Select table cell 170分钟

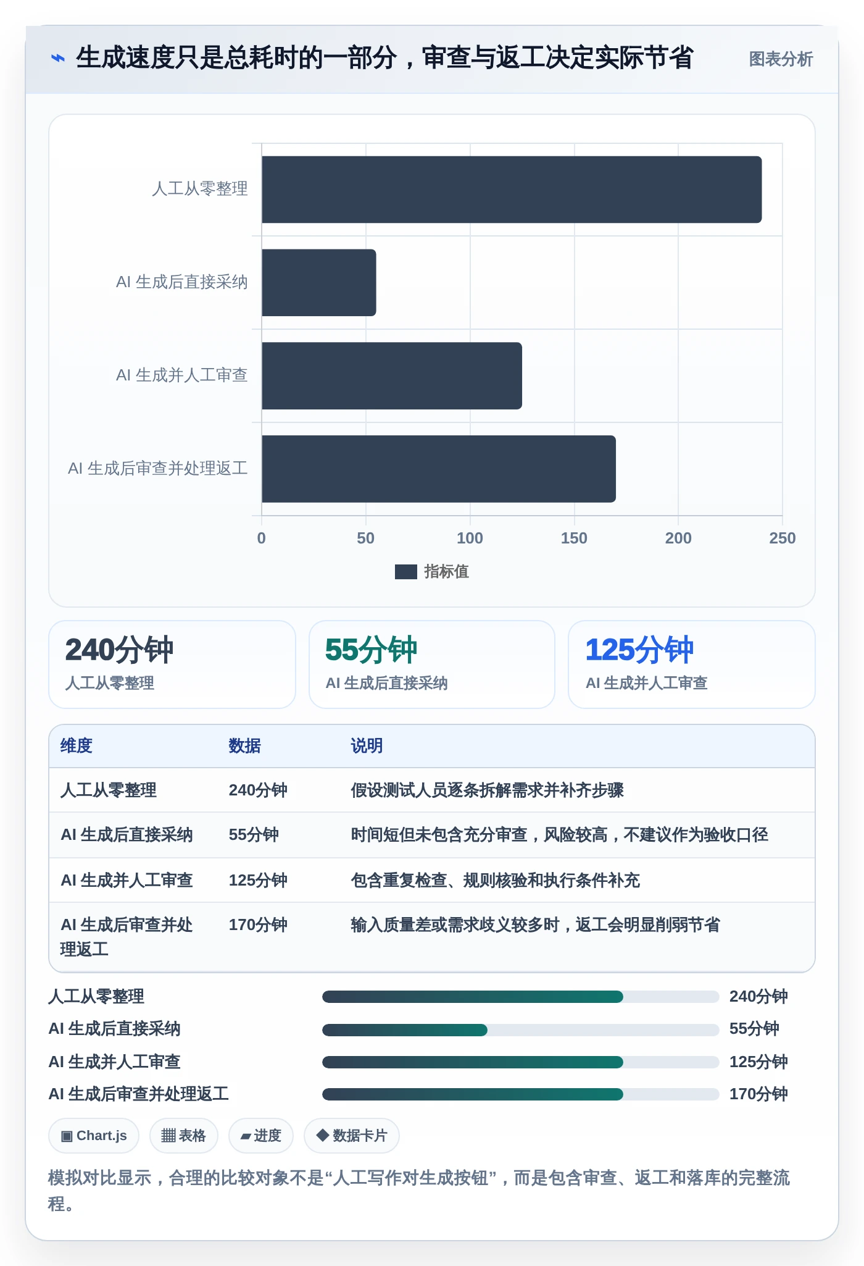tap(258, 925)
